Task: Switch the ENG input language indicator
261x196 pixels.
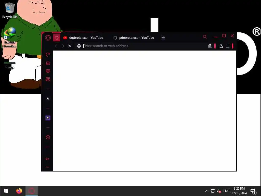Action: 226,191
